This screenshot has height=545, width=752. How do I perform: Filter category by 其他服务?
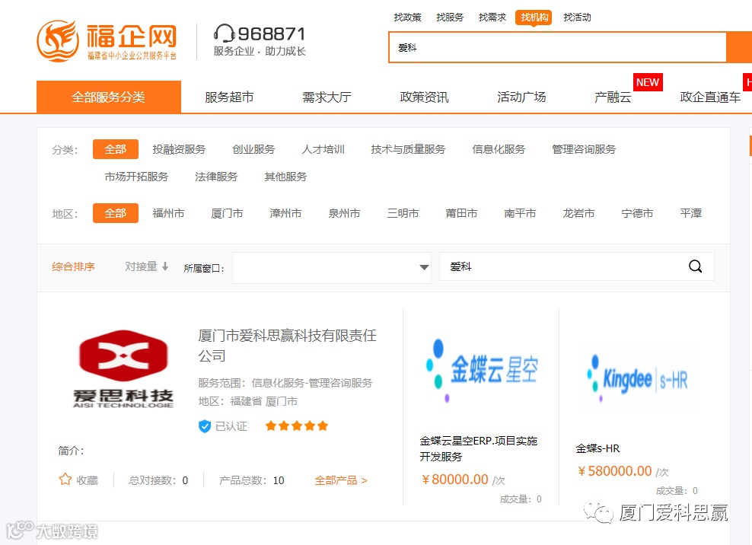click(285, 177)
